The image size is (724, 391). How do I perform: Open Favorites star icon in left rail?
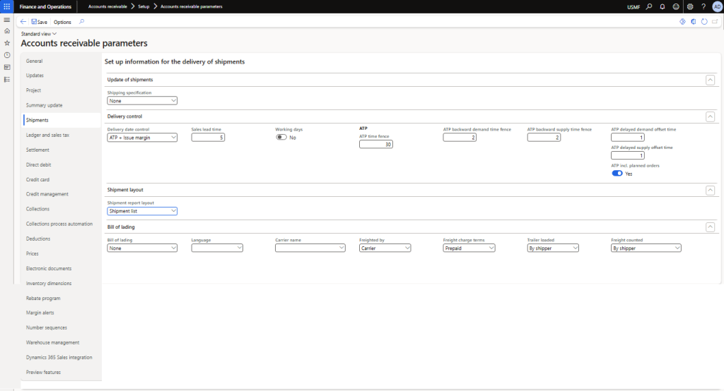pos(7,43)
